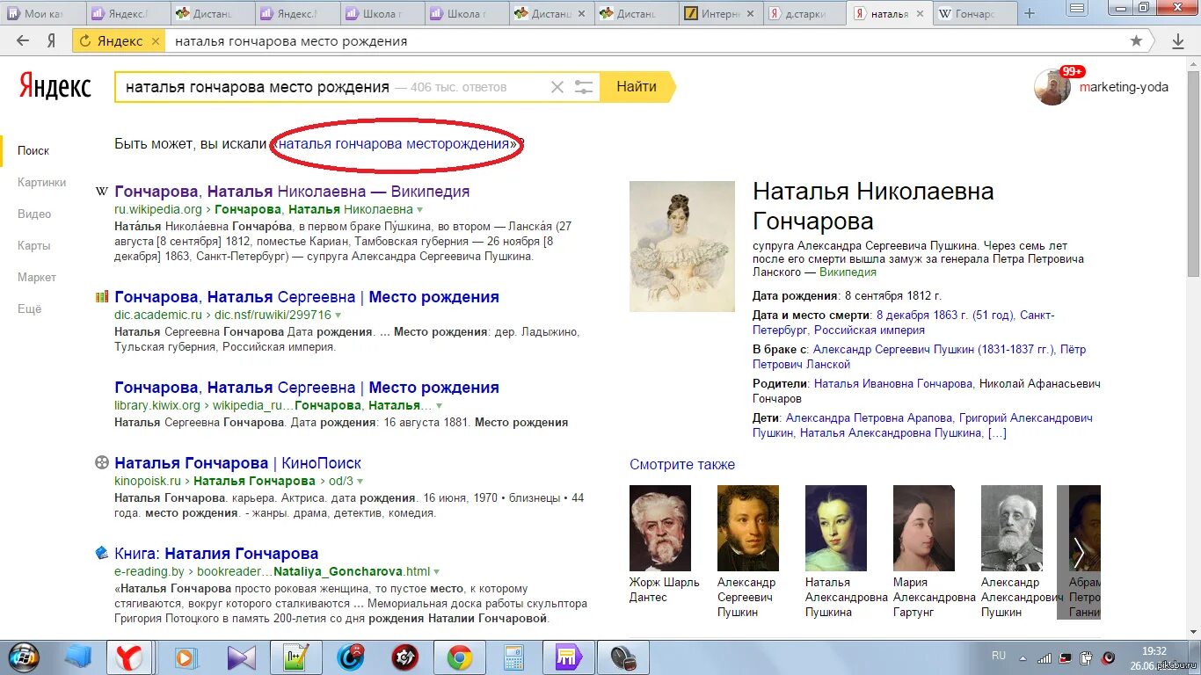Open the volume icon in system tray
This screenshot has height=675, width=1201.
tap(1108, 657)
